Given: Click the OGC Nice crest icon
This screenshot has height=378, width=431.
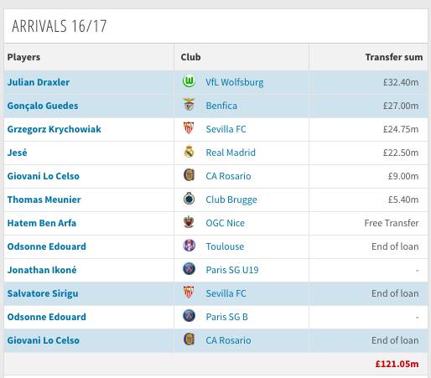Looking at the screenshot, I should [189, 222].
